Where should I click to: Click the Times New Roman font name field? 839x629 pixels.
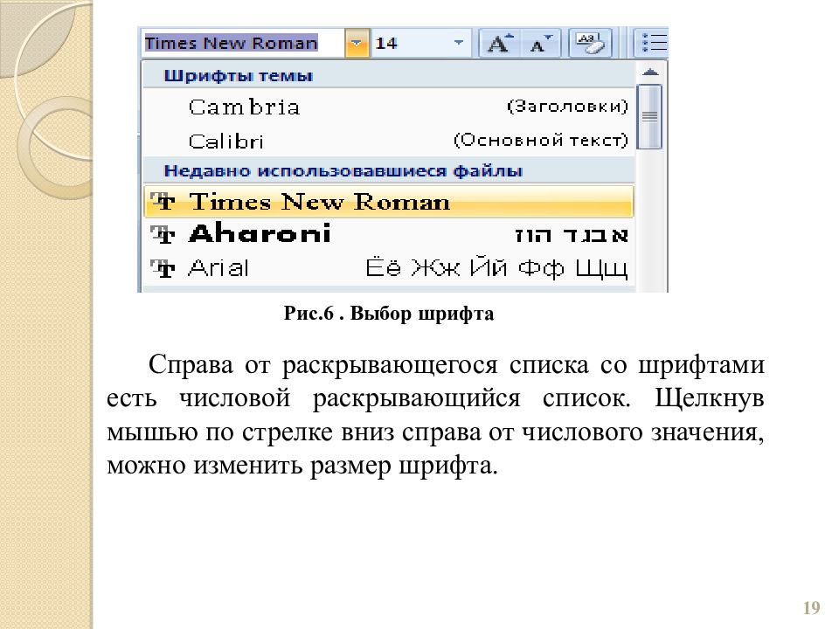point(244,43)
